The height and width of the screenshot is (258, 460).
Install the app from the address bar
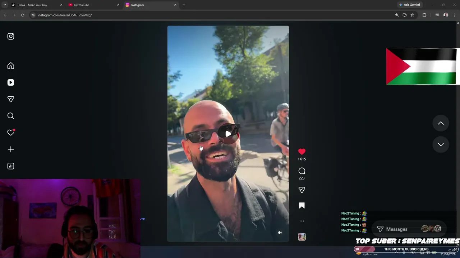[x=405, y=15]
